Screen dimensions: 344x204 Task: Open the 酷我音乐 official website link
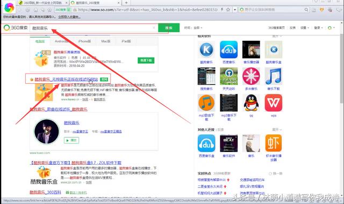point(66,79)
